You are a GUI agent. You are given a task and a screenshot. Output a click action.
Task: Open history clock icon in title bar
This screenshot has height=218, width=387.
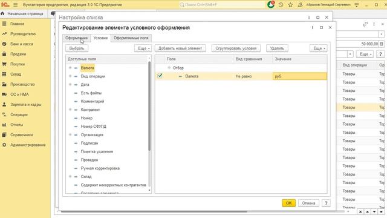pyautogui.click(x=281, y=5)
